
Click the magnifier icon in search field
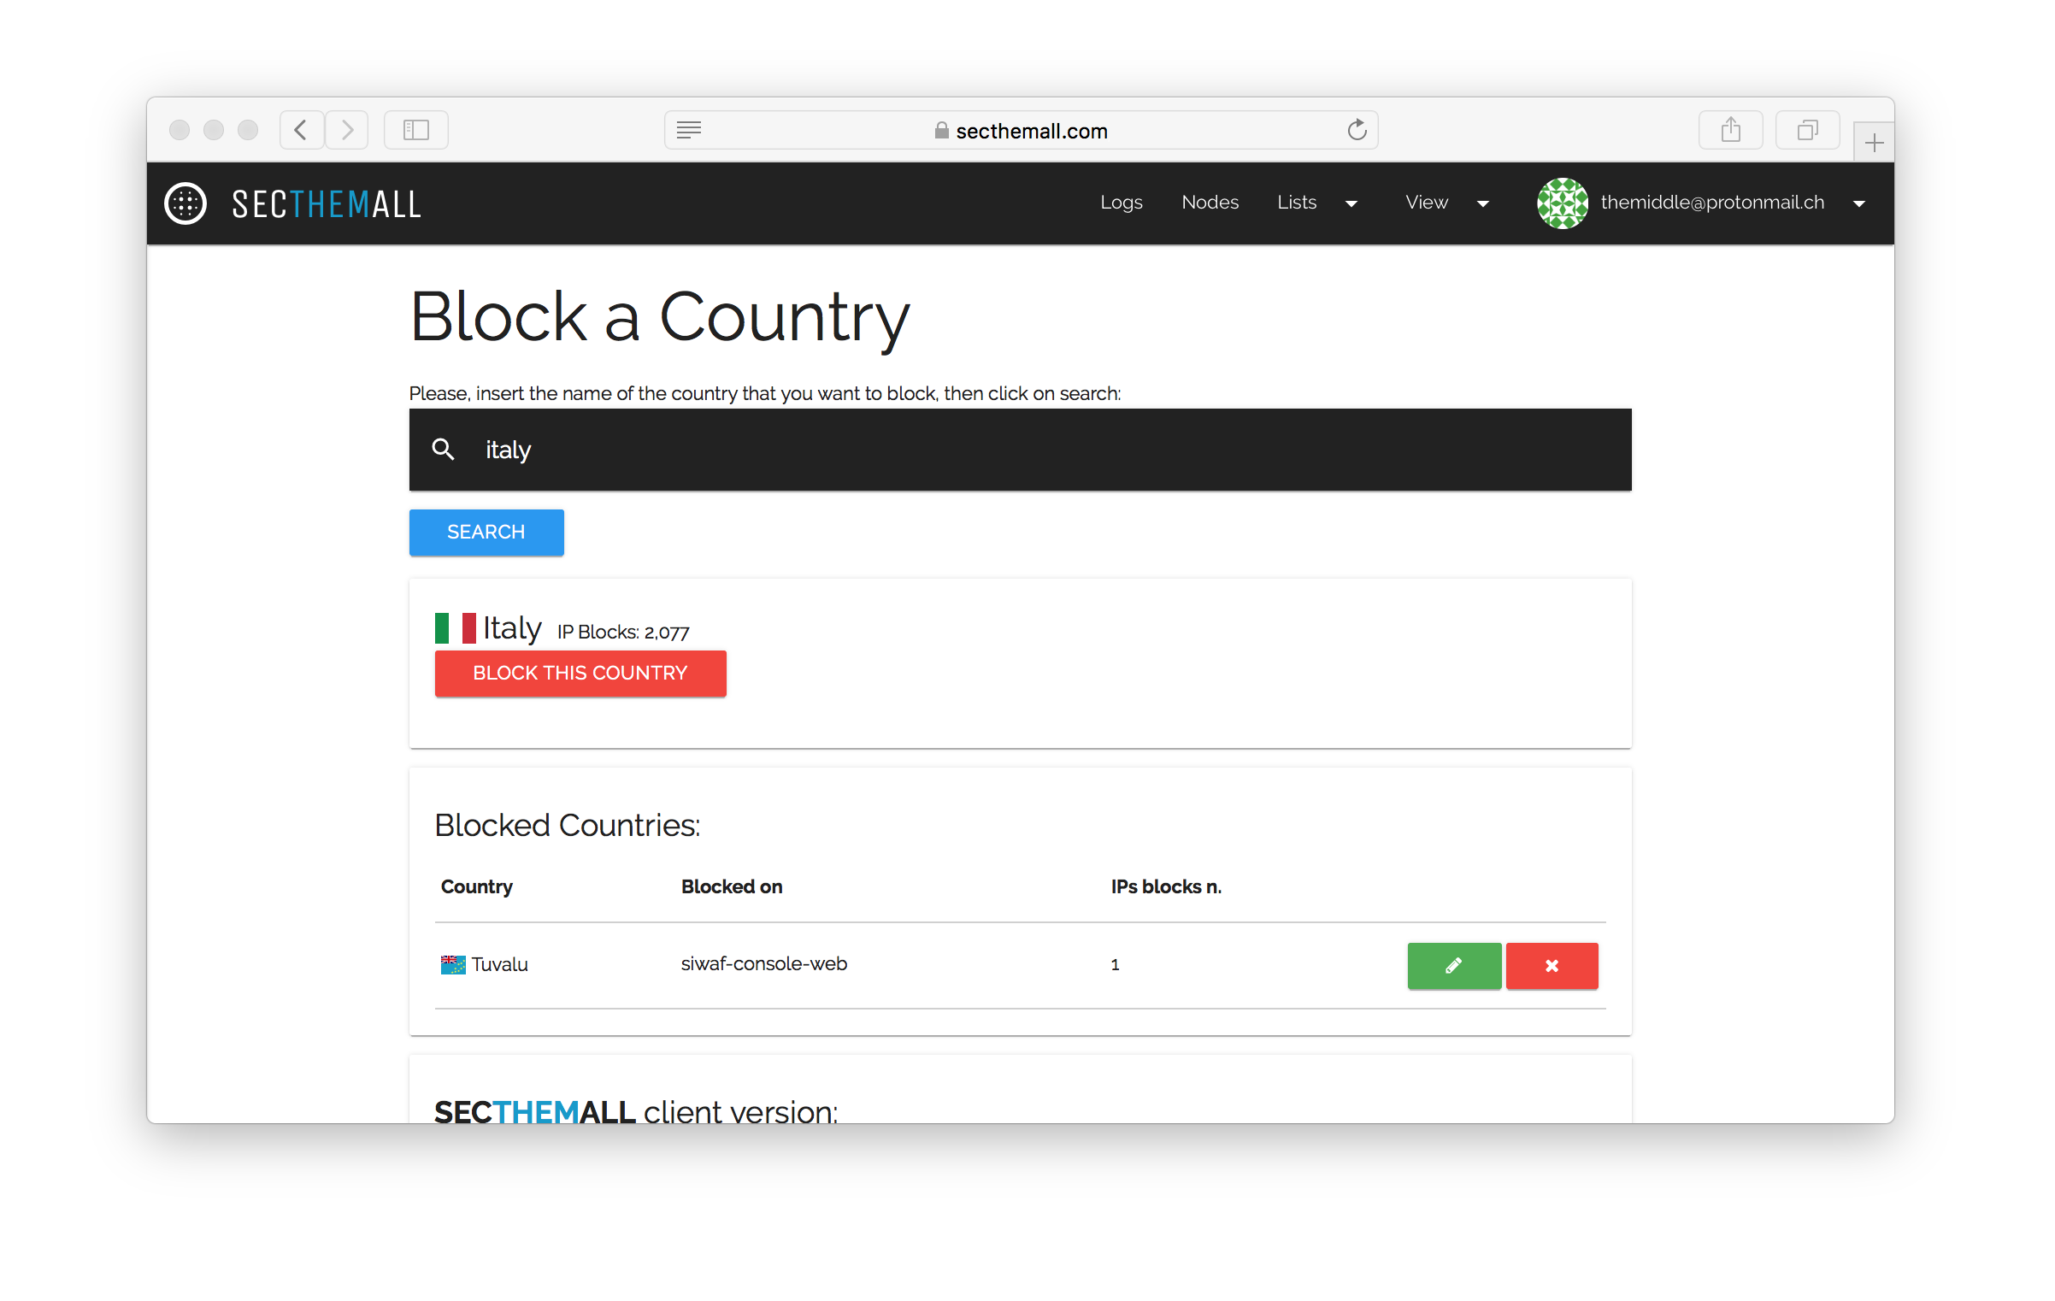coord(443,449)
